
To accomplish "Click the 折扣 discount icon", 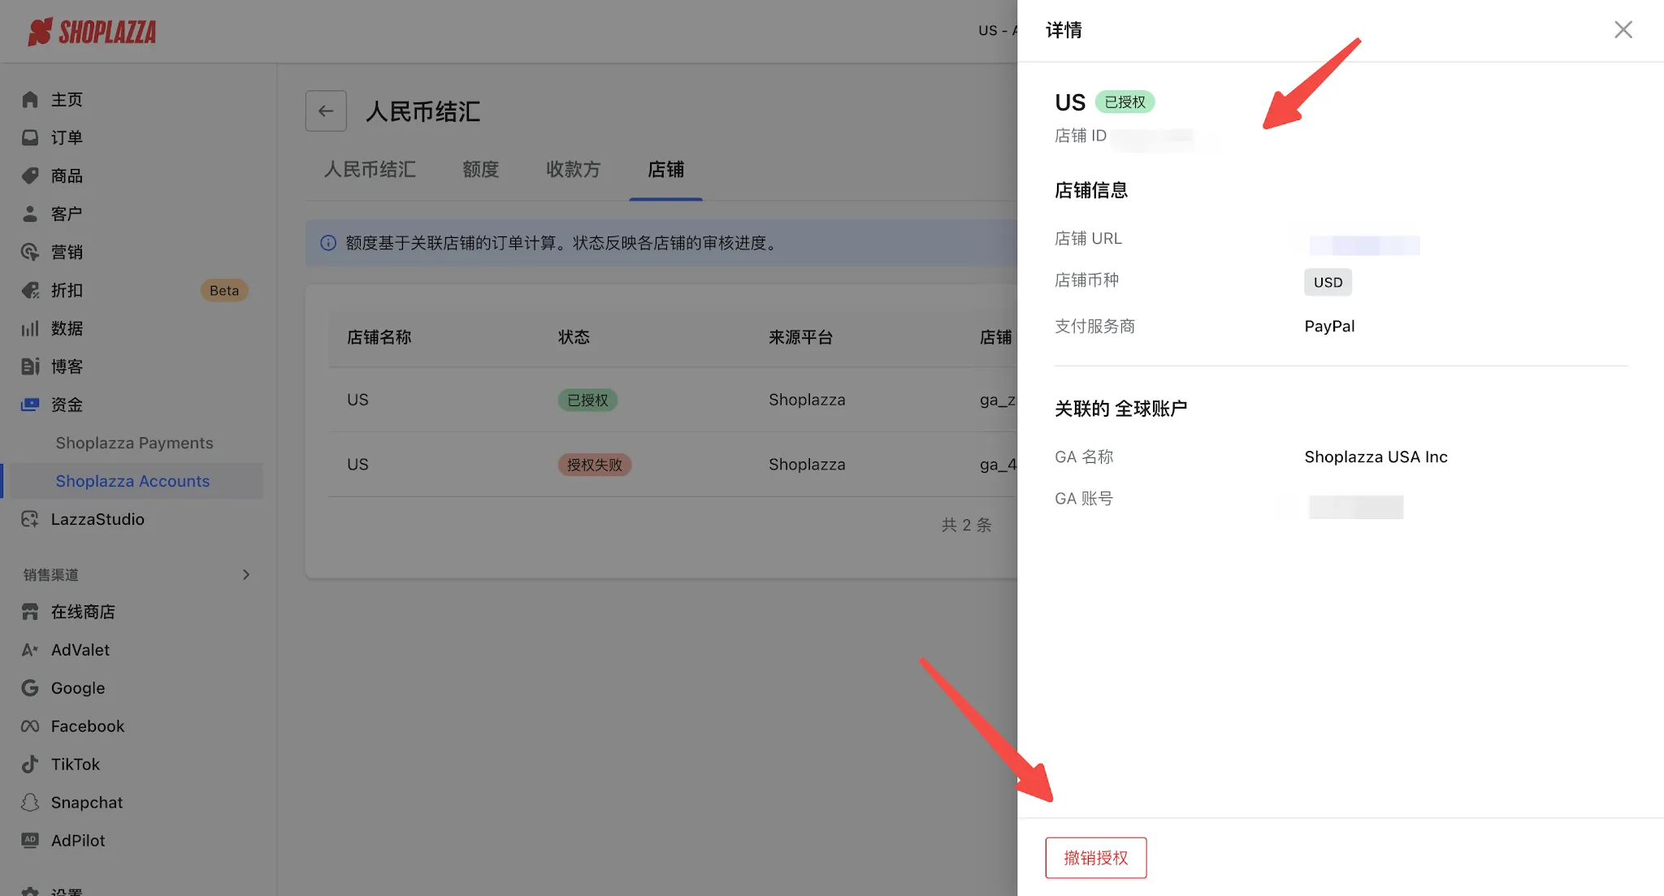I will [x=30, y=290].
